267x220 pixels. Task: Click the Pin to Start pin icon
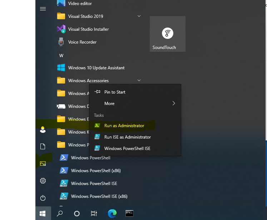tap(98, 92)
